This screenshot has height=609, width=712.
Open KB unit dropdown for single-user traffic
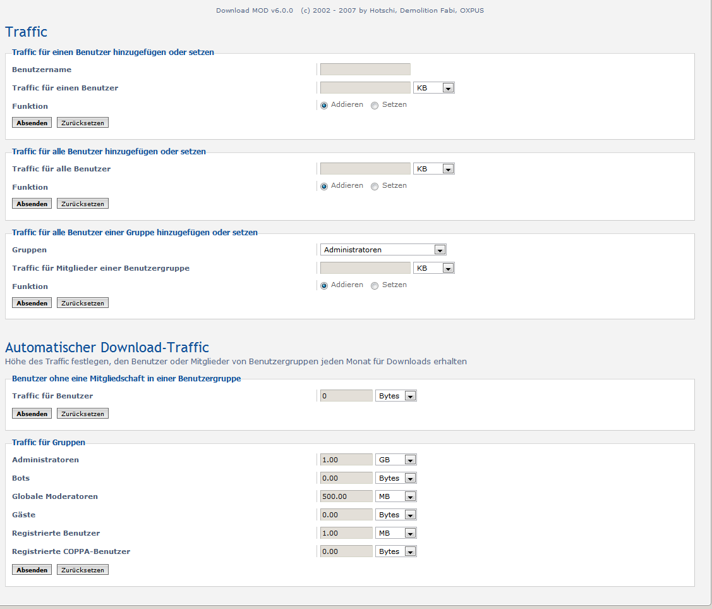click(433, 88)
